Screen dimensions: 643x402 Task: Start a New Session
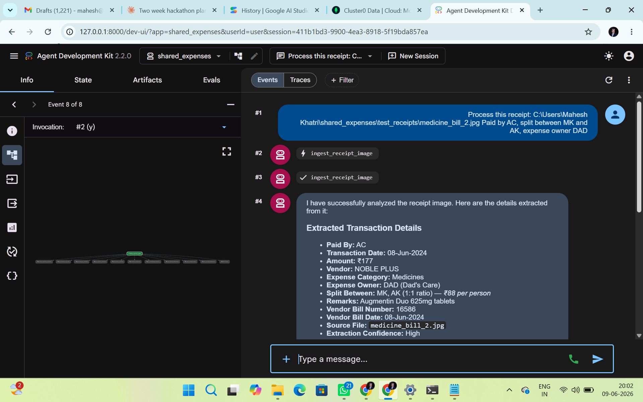(413, 56)
